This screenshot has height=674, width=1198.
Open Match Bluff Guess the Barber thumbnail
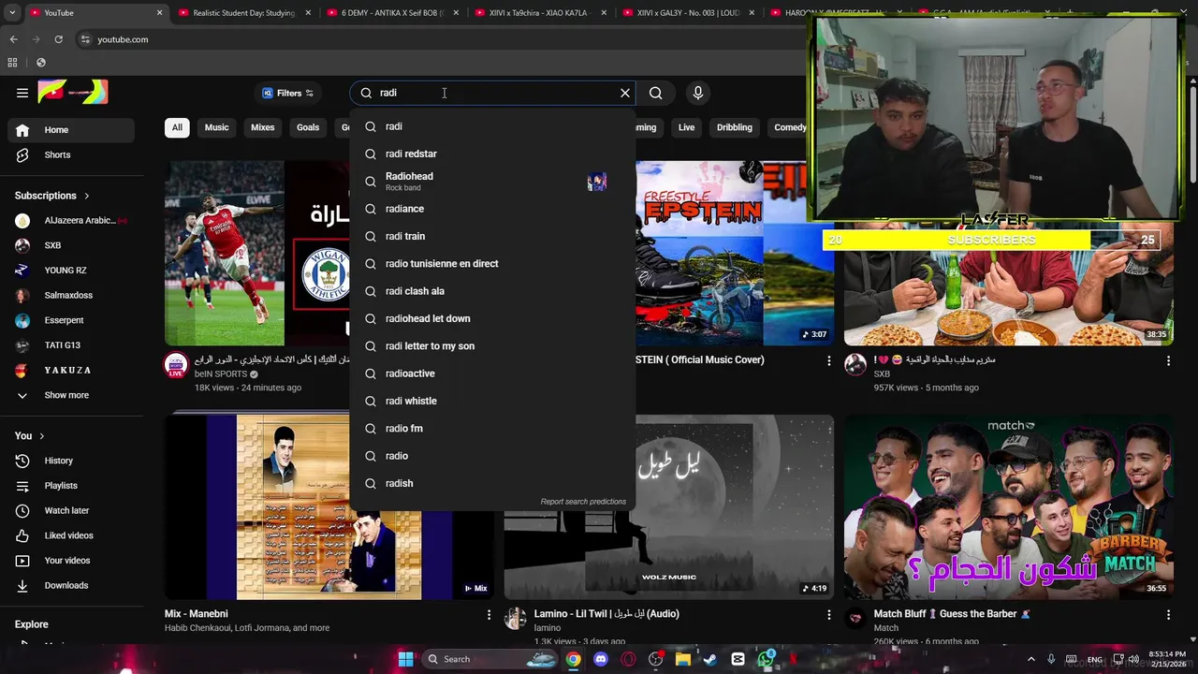1009,507
